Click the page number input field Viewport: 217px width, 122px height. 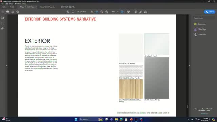[x=78, y=12]
